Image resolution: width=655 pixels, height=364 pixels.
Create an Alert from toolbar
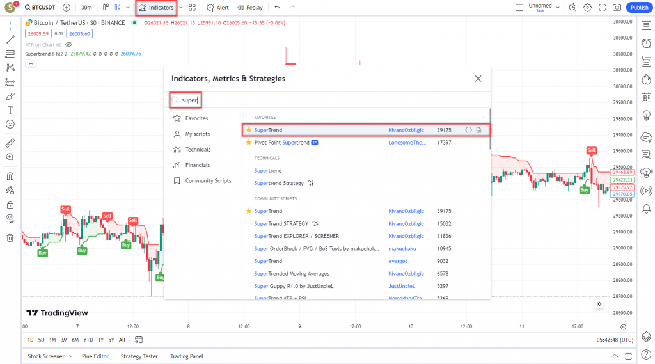point(217,8)
